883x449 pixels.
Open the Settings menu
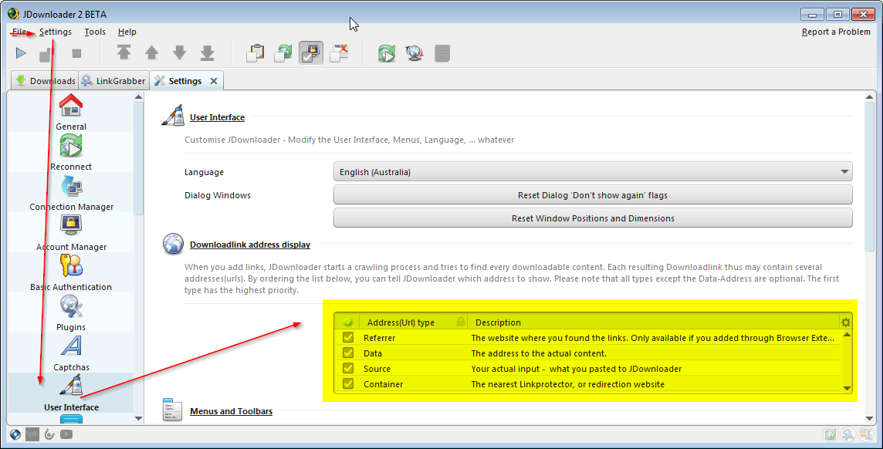coord(56,32)
